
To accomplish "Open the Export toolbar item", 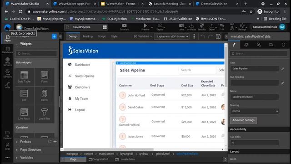I will 212,27.
